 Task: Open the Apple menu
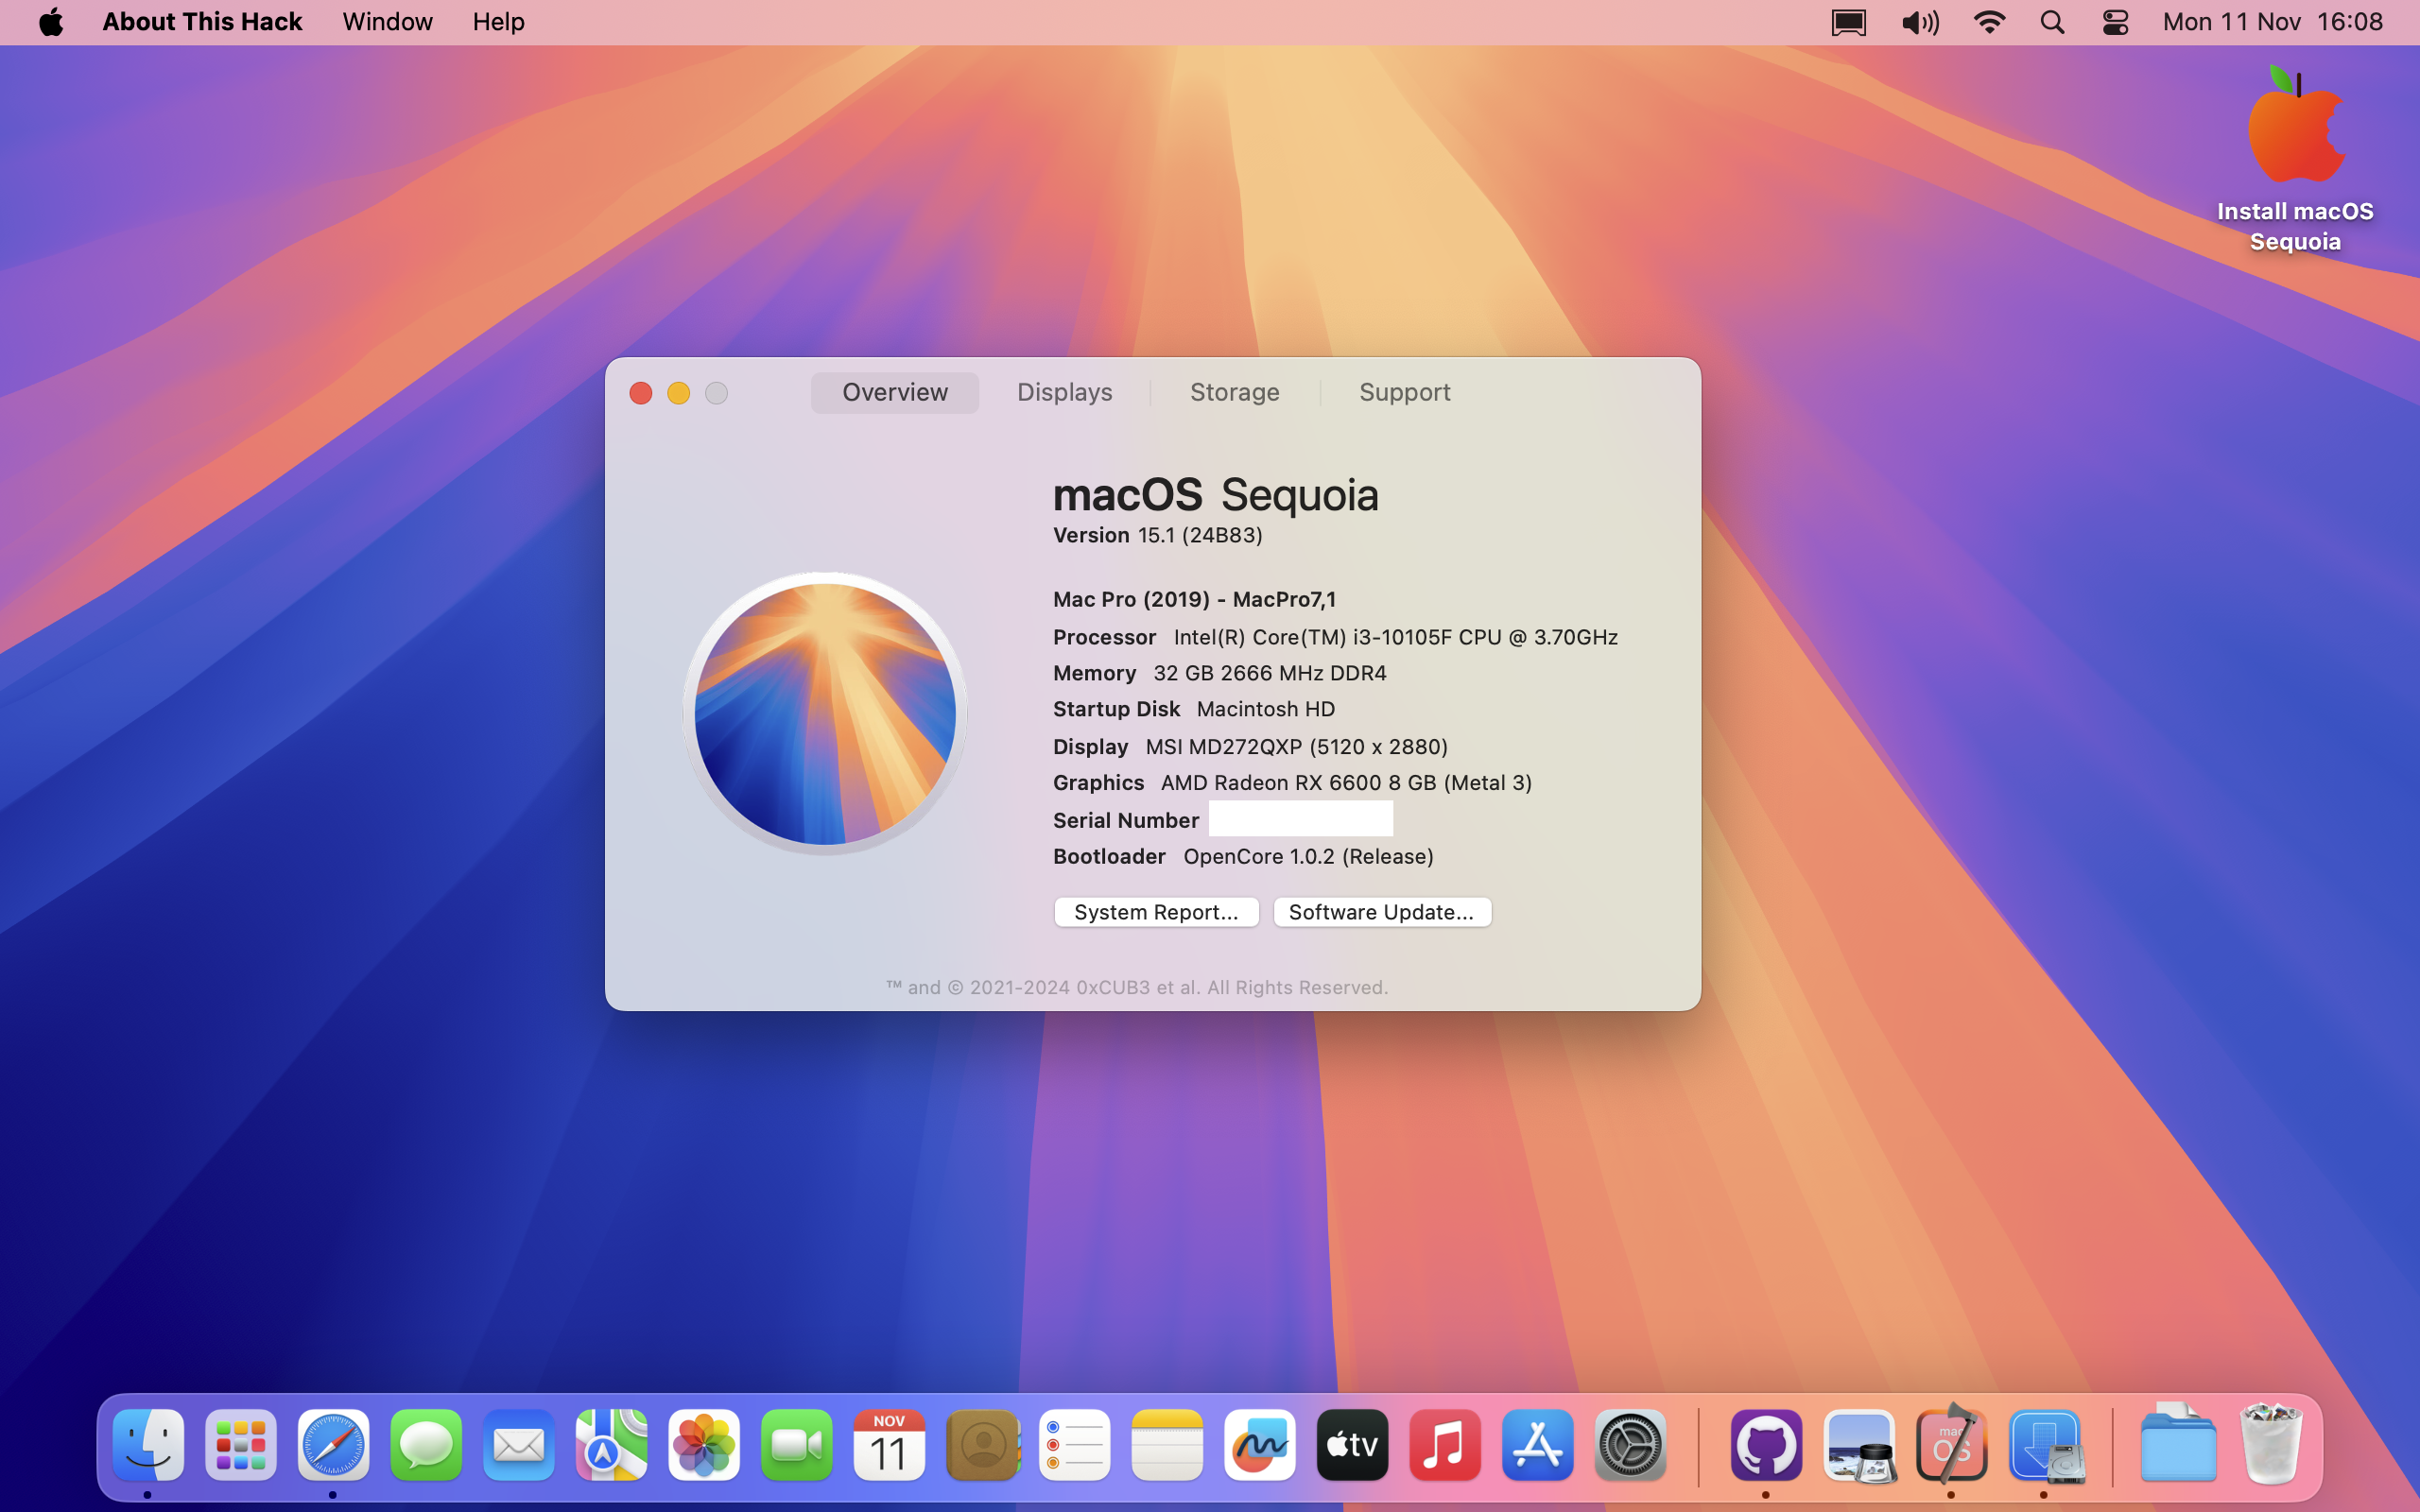(x=51, y=22)
